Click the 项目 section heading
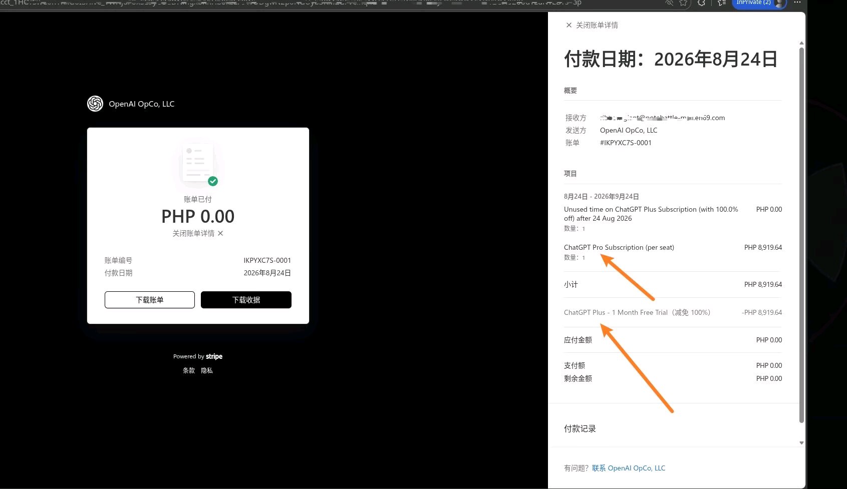 (571, 174)
